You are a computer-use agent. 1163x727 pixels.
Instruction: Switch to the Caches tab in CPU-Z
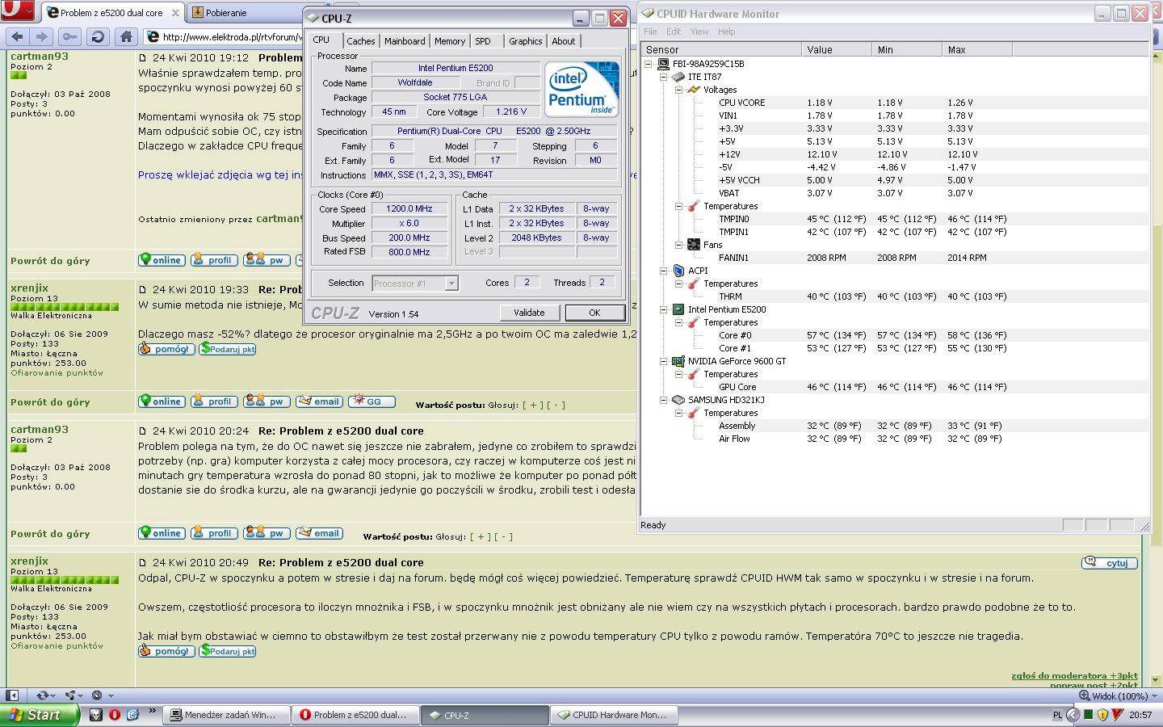coord(361,41)
